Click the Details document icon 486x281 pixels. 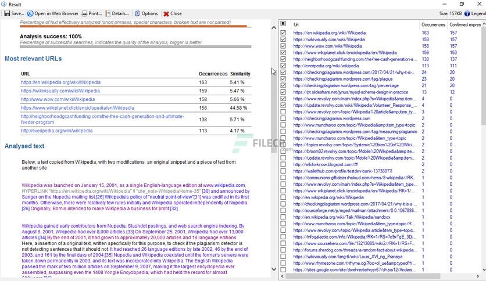click(108, 13)
